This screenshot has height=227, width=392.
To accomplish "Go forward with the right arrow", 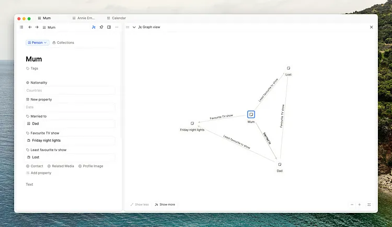I will click(x=37, y=27).
